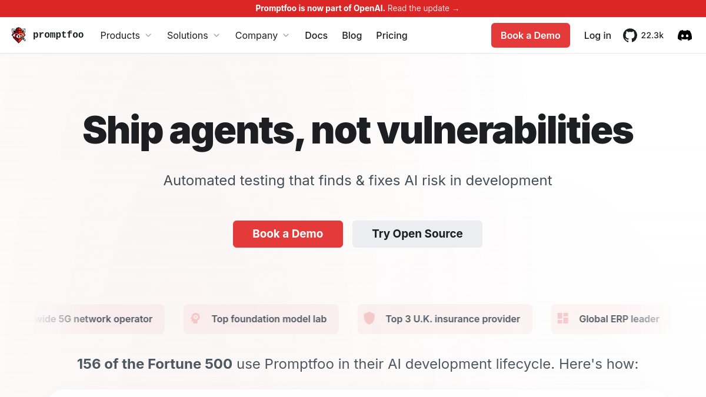Click the promptfoo brand name text
This screenshot has height=397, width=706.
coord(58,35)
